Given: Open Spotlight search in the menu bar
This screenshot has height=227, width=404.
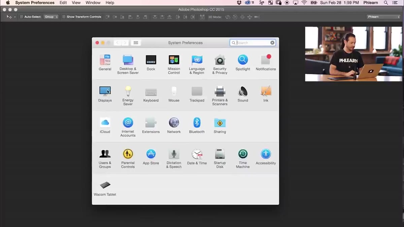Looking at the screenshot, I should tap(386, 3).
